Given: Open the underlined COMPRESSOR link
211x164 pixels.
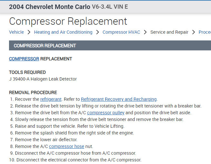Looking at the screenshot, I should (x=24, y=59).
